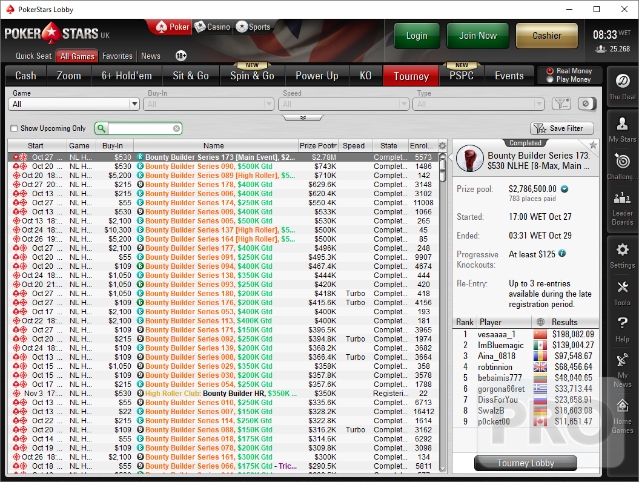Select the Sports product tab
The image size is (639, 482).
pyautogui.click(x=253, y=27)
